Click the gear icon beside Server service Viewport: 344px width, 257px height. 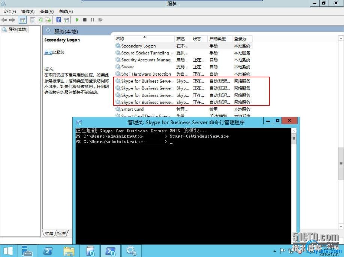coord(118,67)
